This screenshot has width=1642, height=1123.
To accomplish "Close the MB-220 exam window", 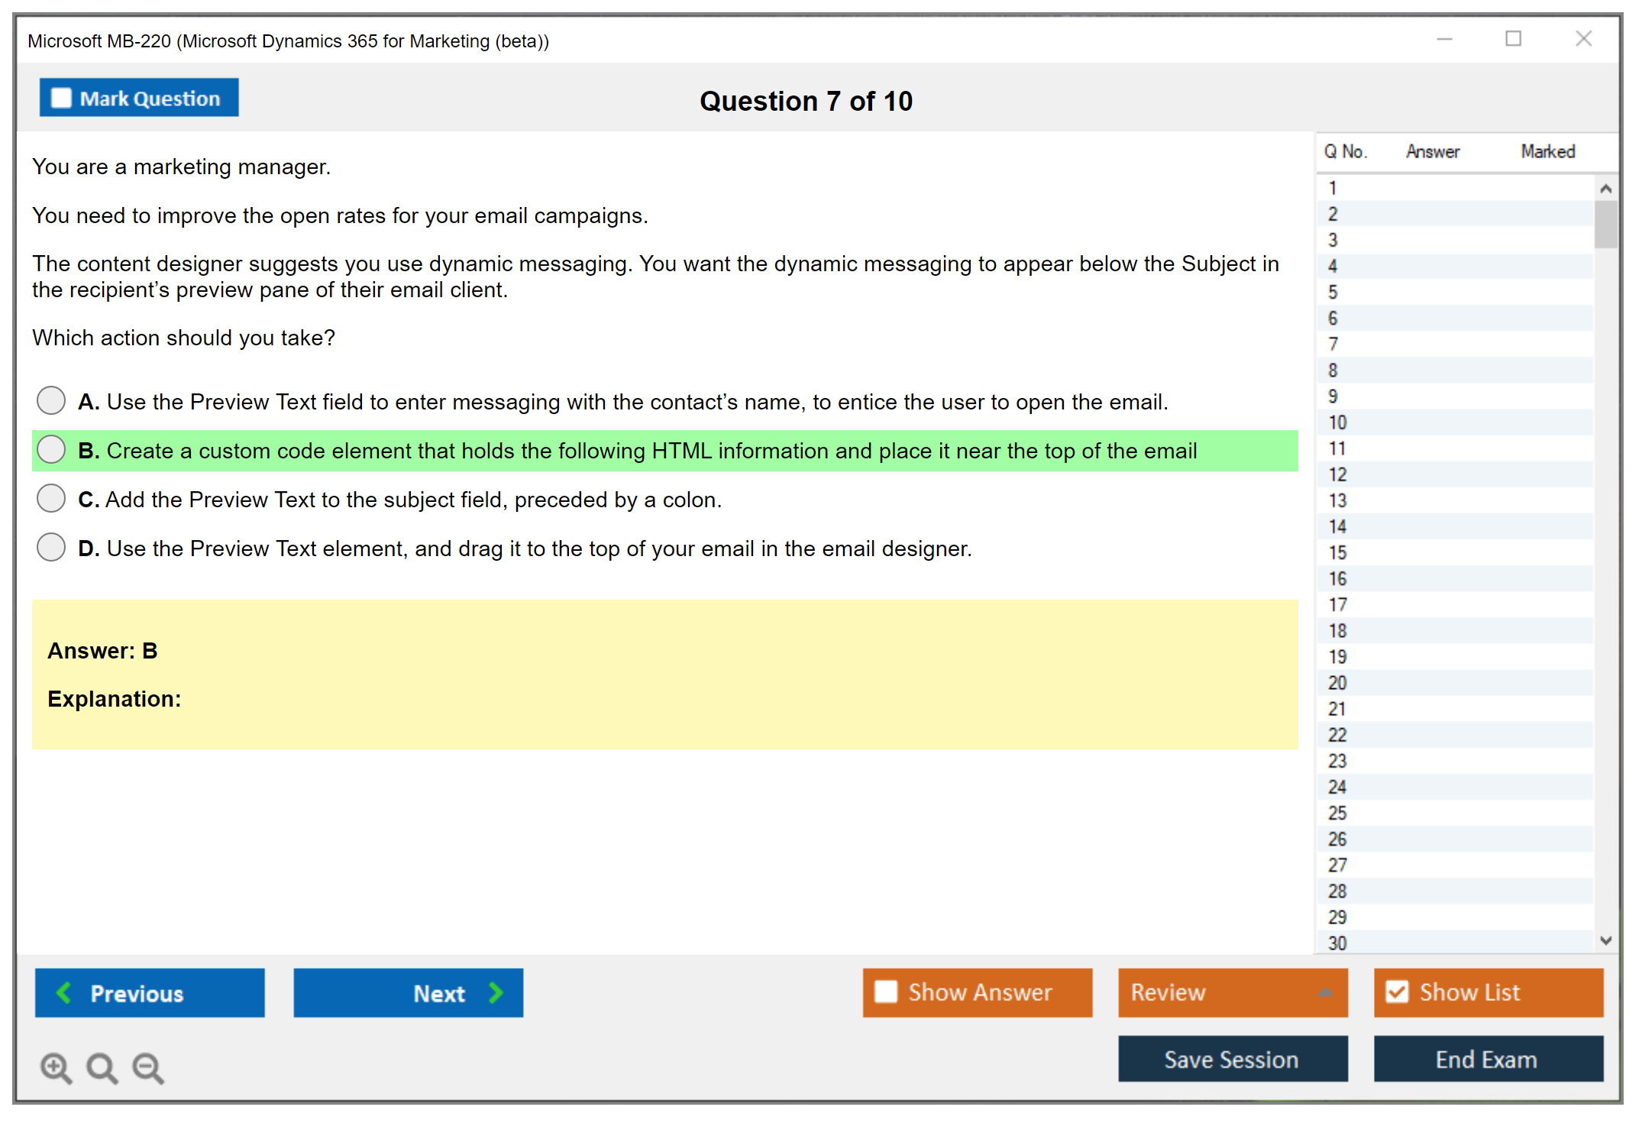I will (x=1583, y=39).
